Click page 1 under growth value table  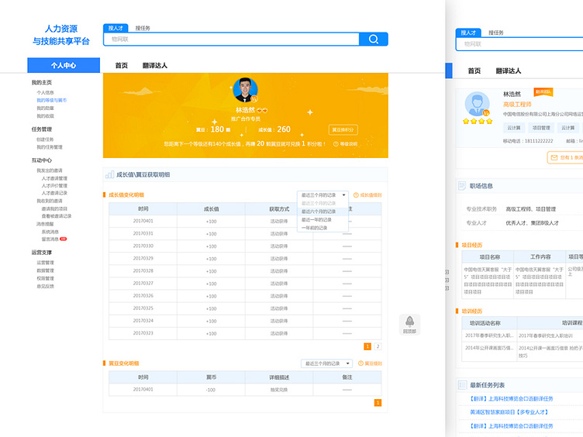[x=367, y=346]
